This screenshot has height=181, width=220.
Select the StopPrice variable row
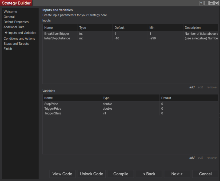coord(130,104)
